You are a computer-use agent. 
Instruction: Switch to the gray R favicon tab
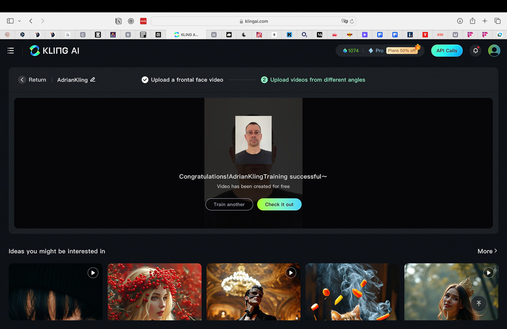click(x=128, y=34)
